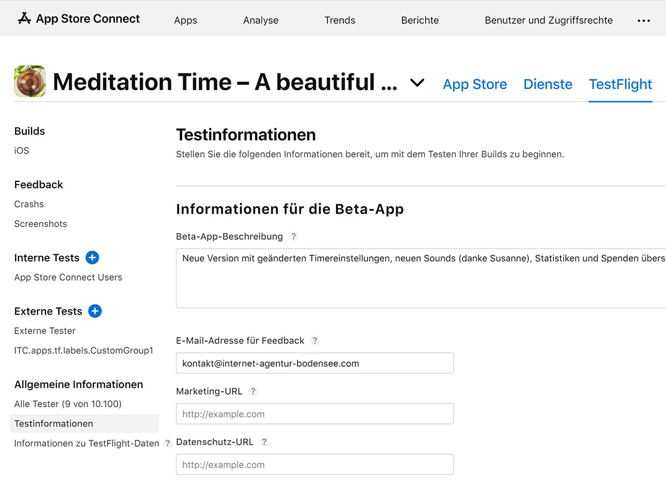The height and width of the screenshot is (495, 666).
Task: Open Alle Tester (9 von 10.100)
Action: tap(68, 404)
